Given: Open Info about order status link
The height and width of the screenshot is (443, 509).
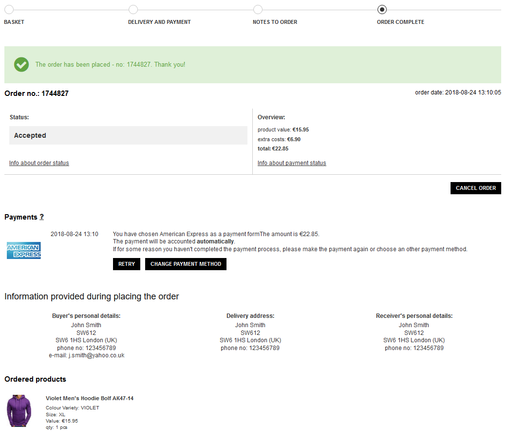Looking at the screenshot, I should 39,163.
